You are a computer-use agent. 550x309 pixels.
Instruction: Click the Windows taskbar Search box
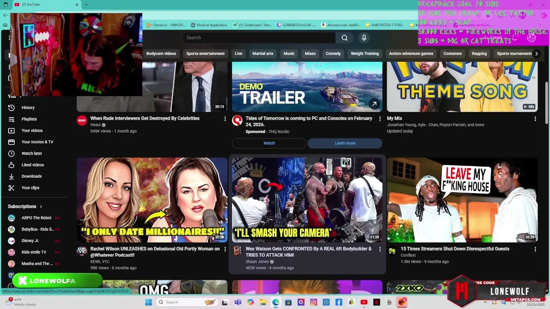(187, 302)
